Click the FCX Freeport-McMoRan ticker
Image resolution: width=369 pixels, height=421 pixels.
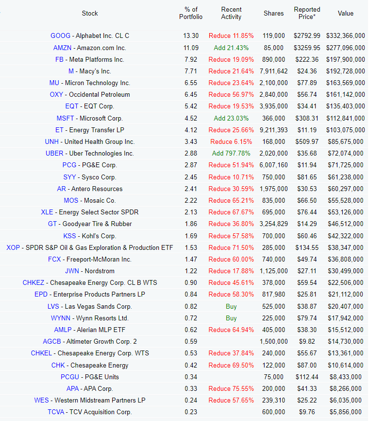pyautogui.click(x=54, y=260)
